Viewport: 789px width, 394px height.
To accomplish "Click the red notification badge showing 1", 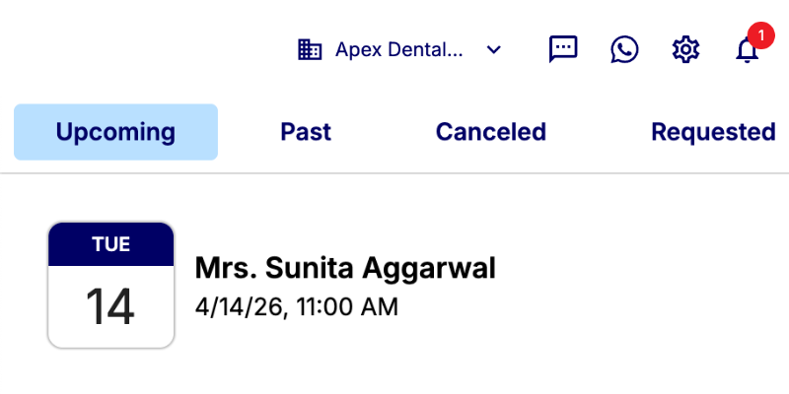I will pyautogui.click(x=760, y=36).
